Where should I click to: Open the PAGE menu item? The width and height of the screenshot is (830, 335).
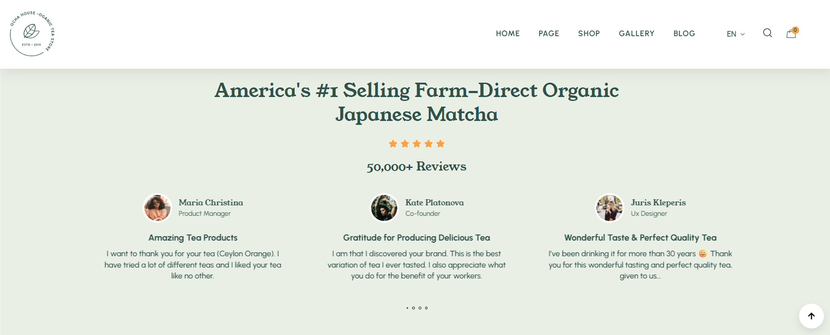548,34
